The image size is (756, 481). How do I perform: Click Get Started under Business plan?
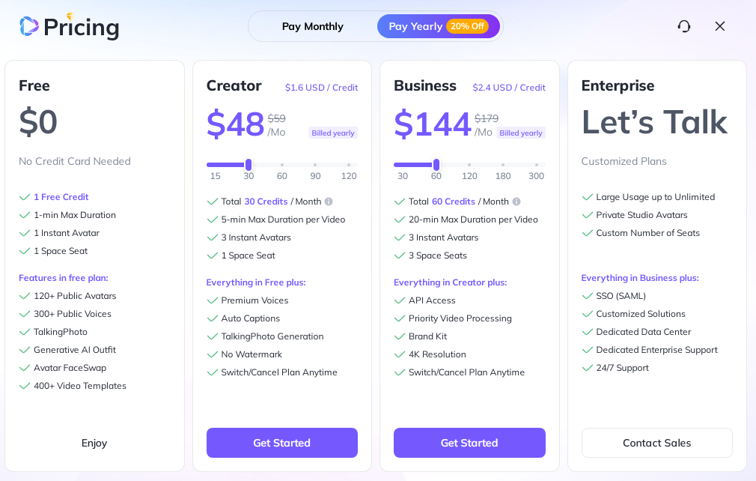469,443
